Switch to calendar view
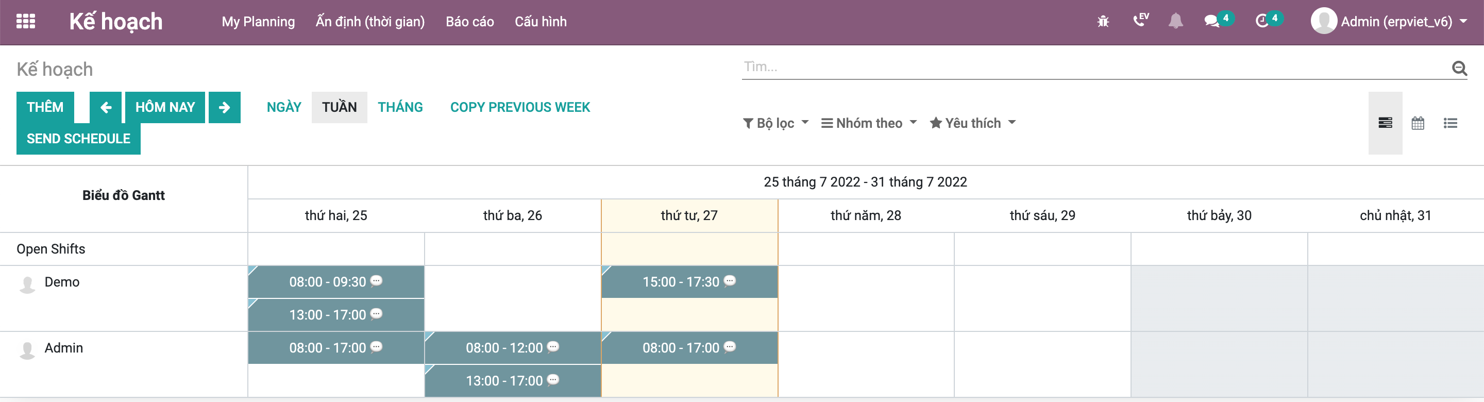The height and width of the screenshot is (402, 1484). [1418, 123]
